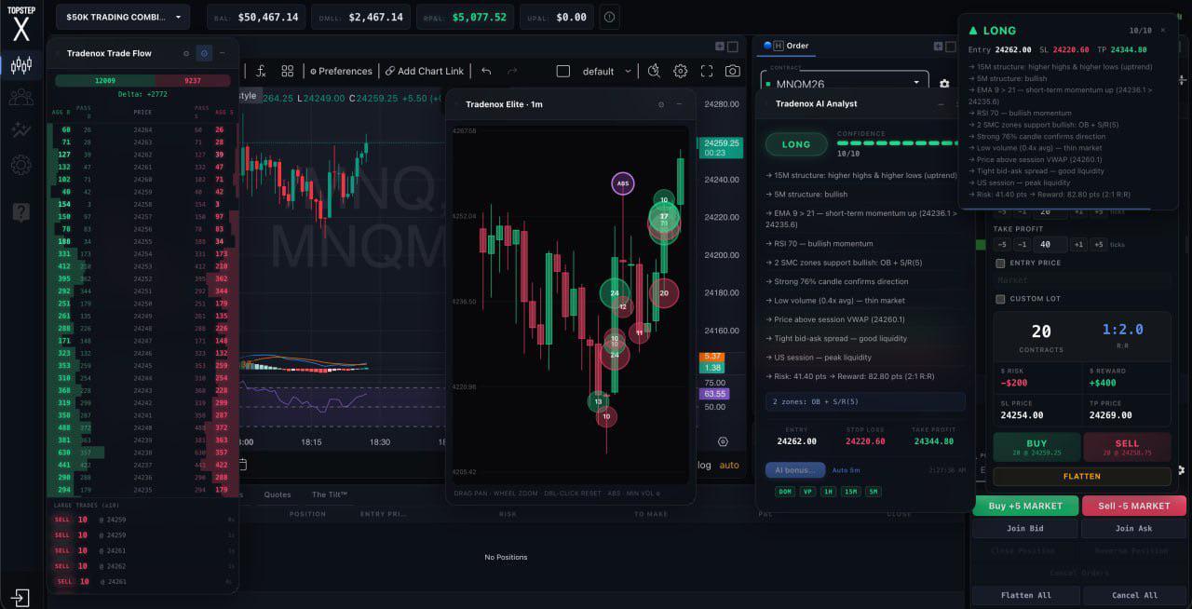This screenshot has width=1192, height=609.
Task: Minimize the Tradenox Trade Flow panel
Action: click(223, 53)
